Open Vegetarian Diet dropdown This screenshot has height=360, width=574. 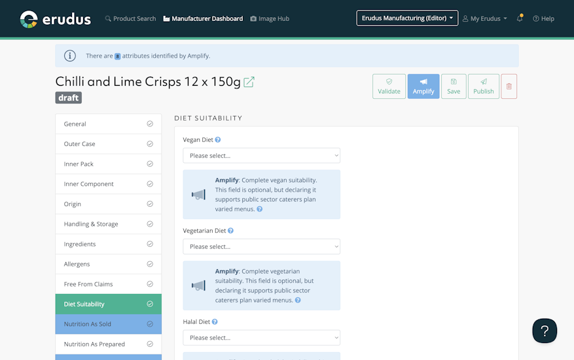[261, 247]
